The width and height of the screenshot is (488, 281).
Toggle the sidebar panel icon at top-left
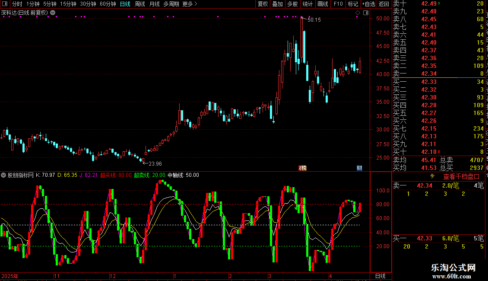[x=5, y=4]
